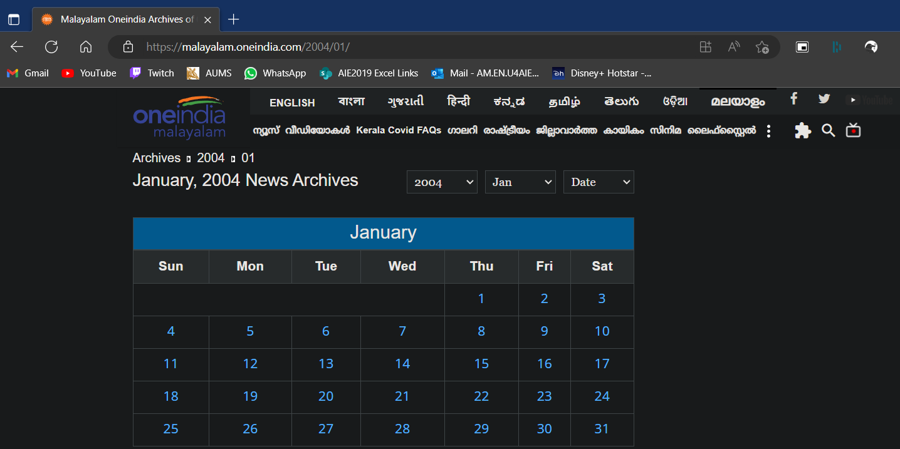Open the Jan month dropdown
The width and height of the screenshot is (900, 449).
pos(520,182)
